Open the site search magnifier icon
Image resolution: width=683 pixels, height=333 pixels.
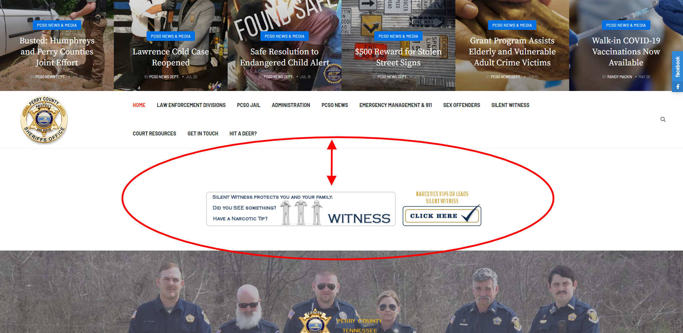[663, 119]
